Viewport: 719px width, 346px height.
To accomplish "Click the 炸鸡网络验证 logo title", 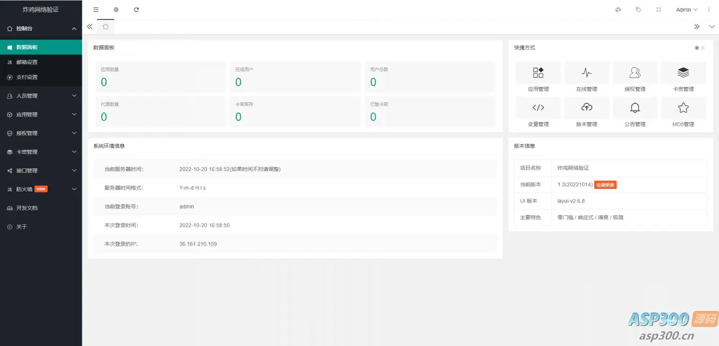I will (41, 9).
